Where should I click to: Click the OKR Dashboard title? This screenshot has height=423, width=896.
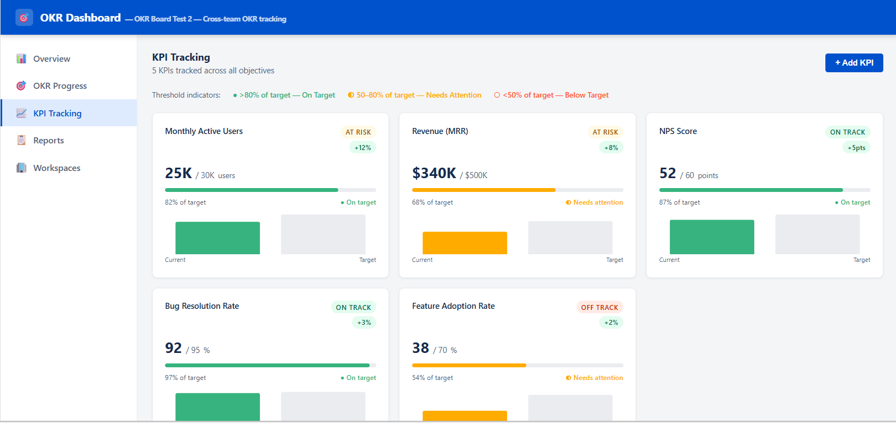[x=81, y=18]
